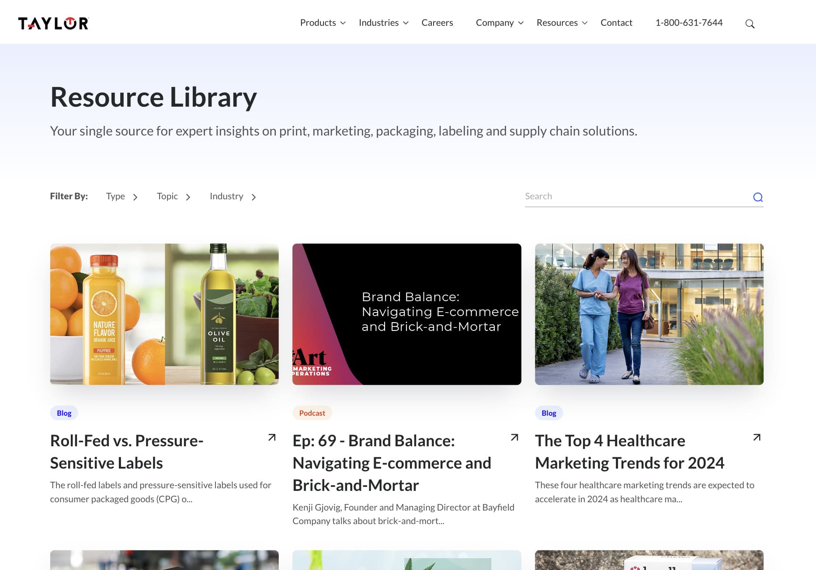Open the Roll-Fed vs. Pressure-Sensitive Labels article

pos(127,452)
